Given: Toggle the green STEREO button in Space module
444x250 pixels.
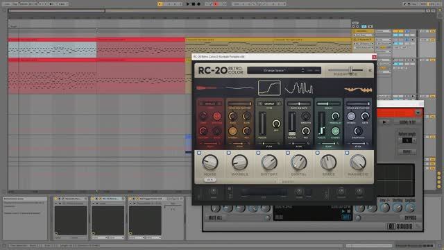Looking at the screenshot, I should (335, 131).
